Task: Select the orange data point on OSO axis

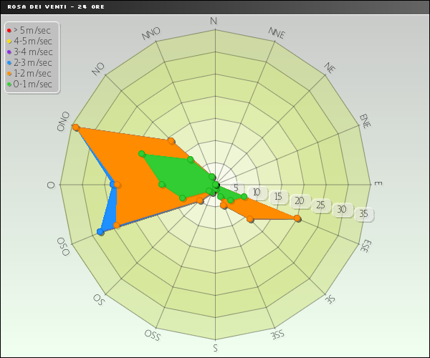Action: (116, 226)
